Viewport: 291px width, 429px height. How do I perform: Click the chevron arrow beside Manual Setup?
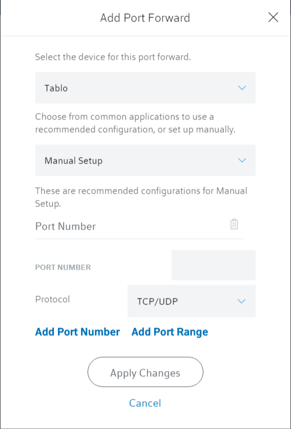click(242, 161)
